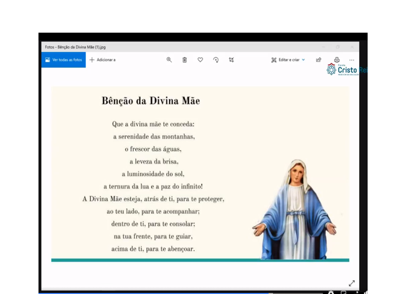Open the Share icon in toolbar
Screen dimensions: 393x294
tap(318, 60)
